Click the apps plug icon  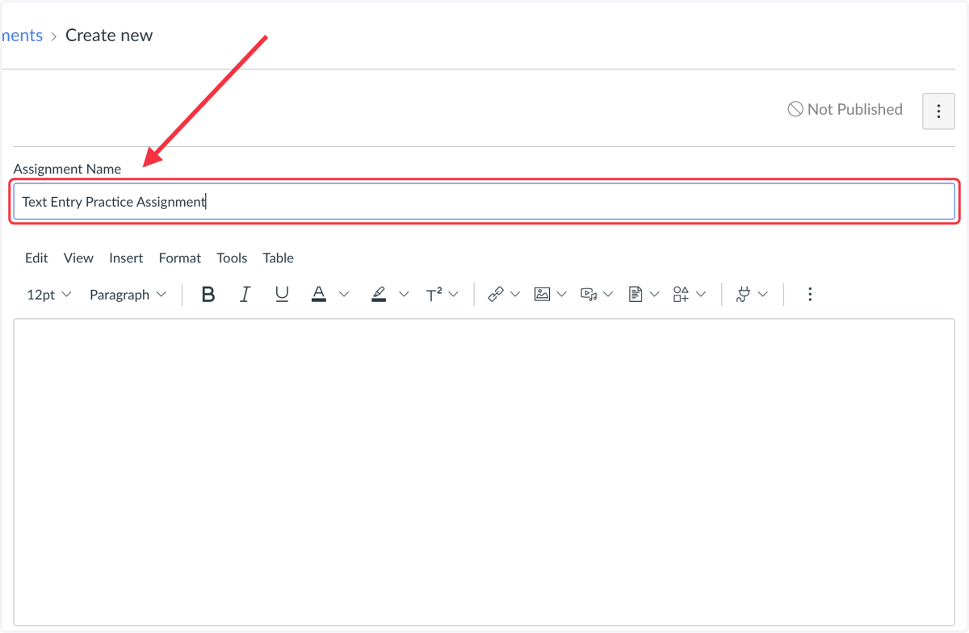tap(743, 295)
